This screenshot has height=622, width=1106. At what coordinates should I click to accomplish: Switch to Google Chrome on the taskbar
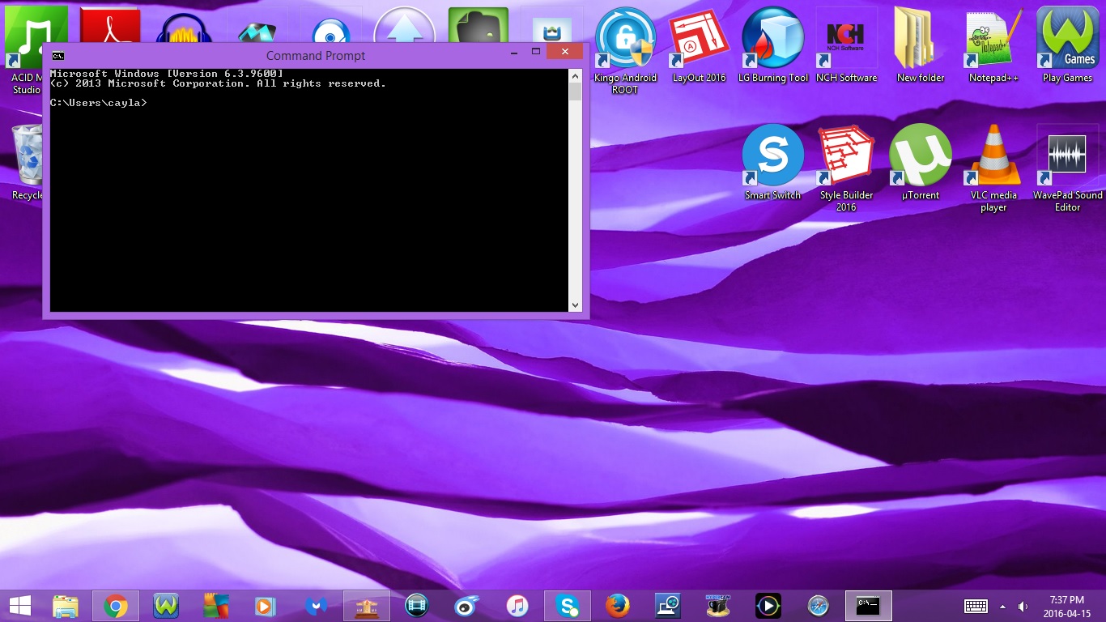tap(116, 606)
